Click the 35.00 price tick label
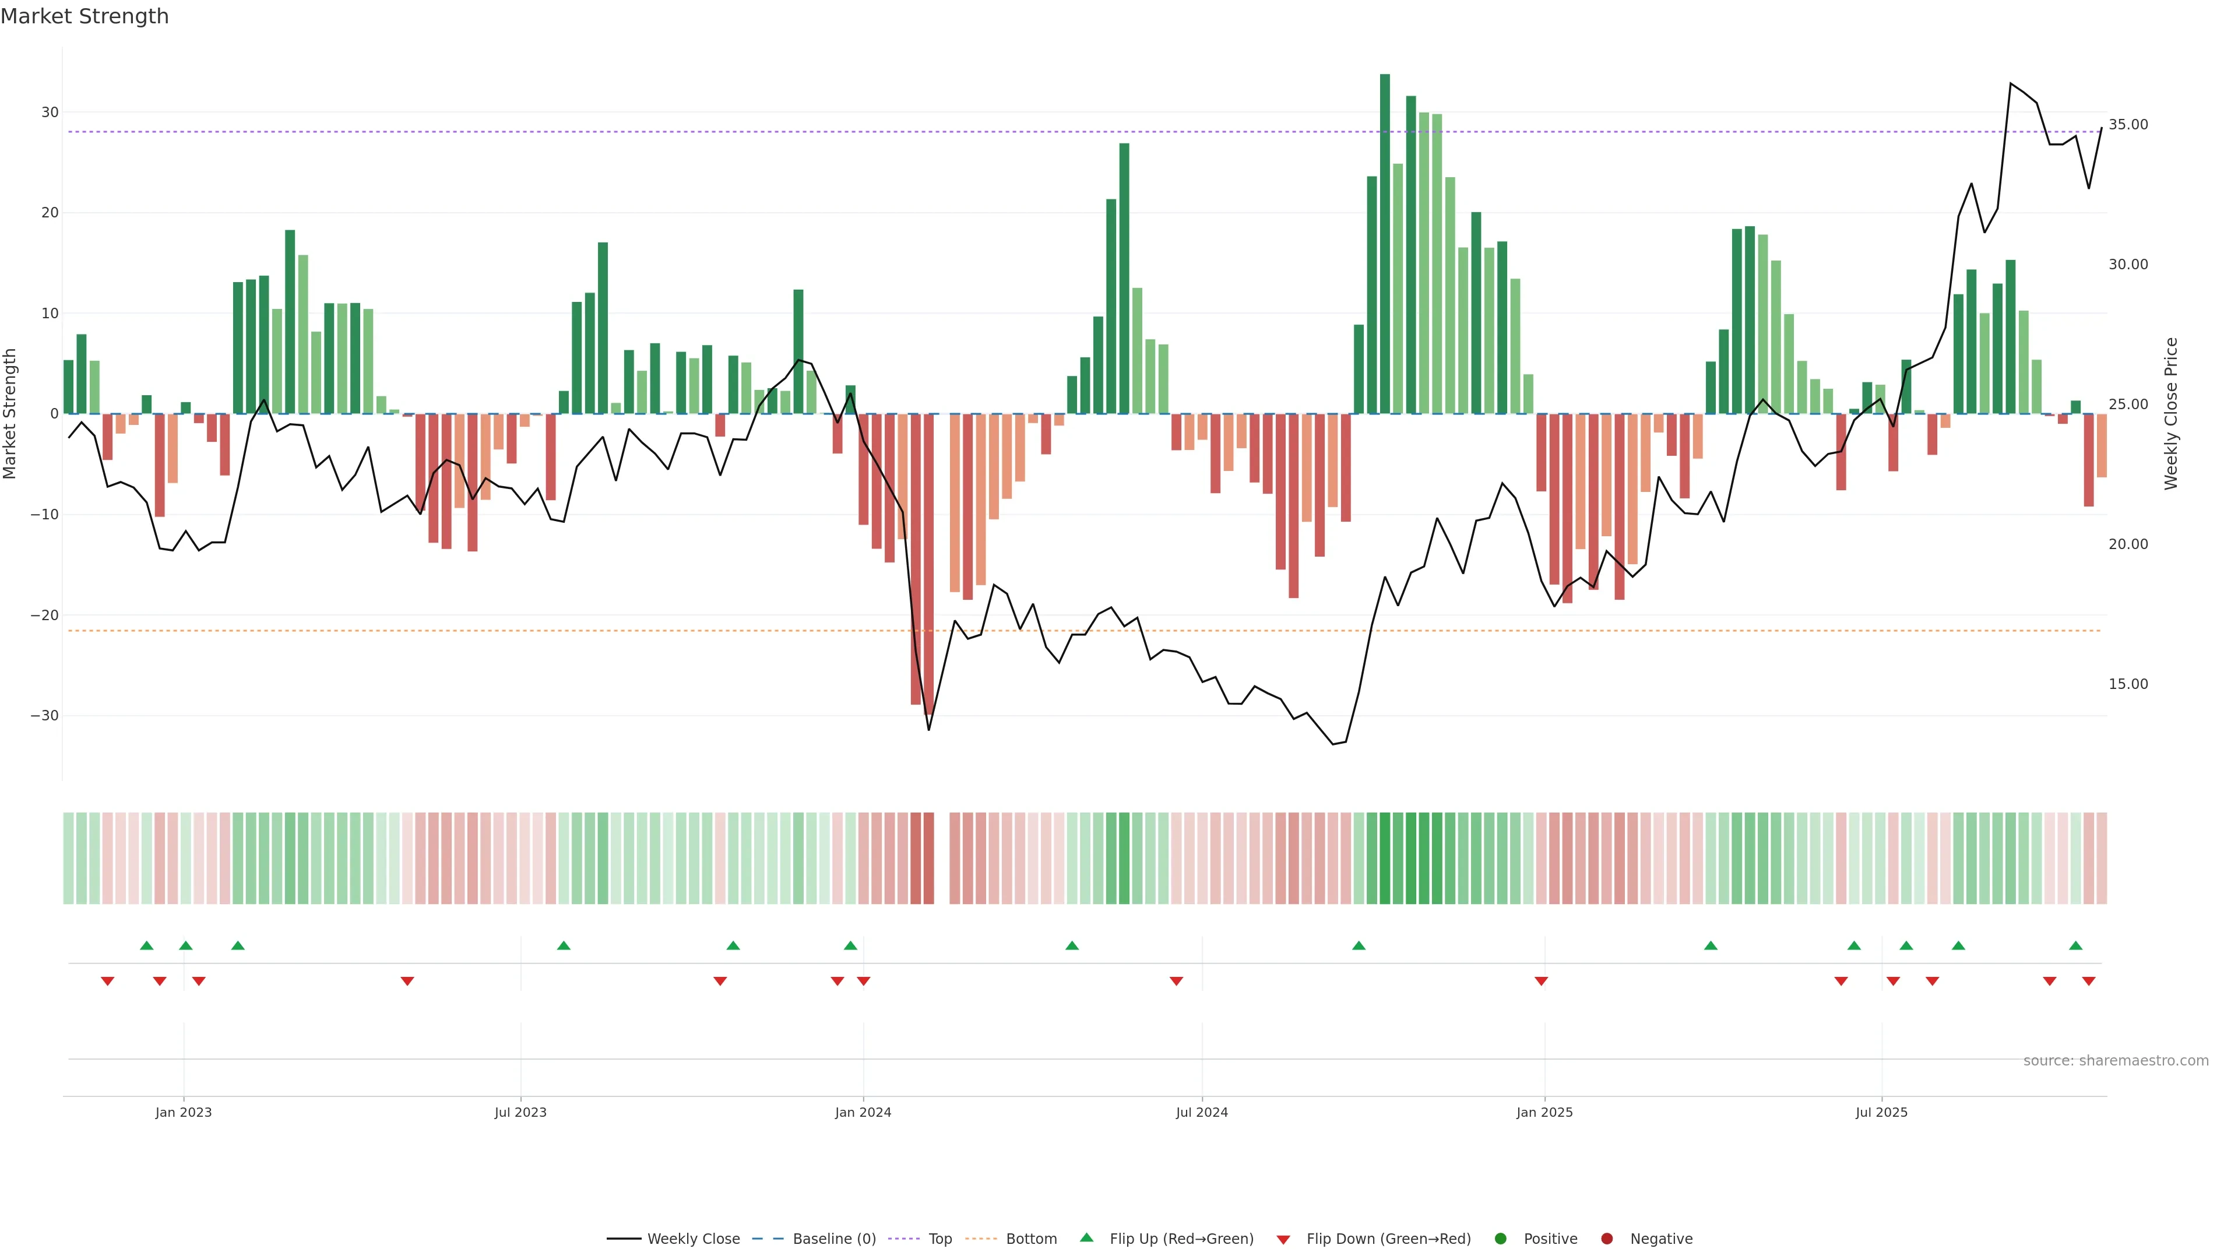Screen dimensions: 2238x1259 (2128, 124)
